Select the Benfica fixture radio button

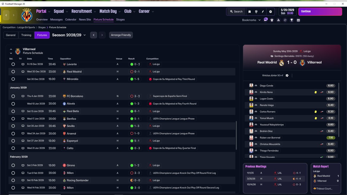pos(13,119)
